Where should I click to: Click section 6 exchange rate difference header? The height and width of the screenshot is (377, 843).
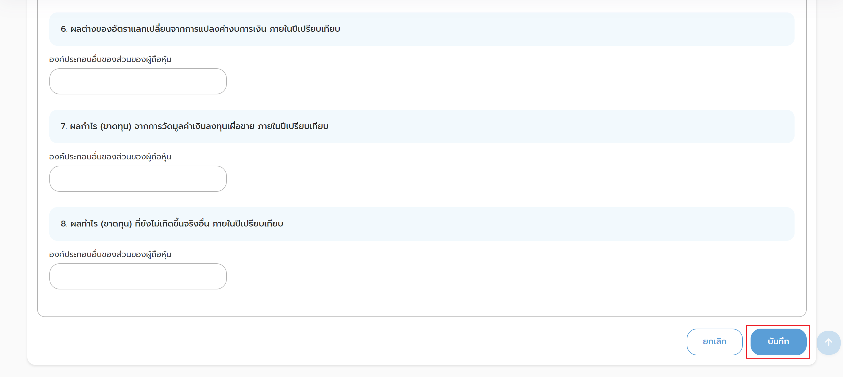pyautogui.click(x=200, y=29)
